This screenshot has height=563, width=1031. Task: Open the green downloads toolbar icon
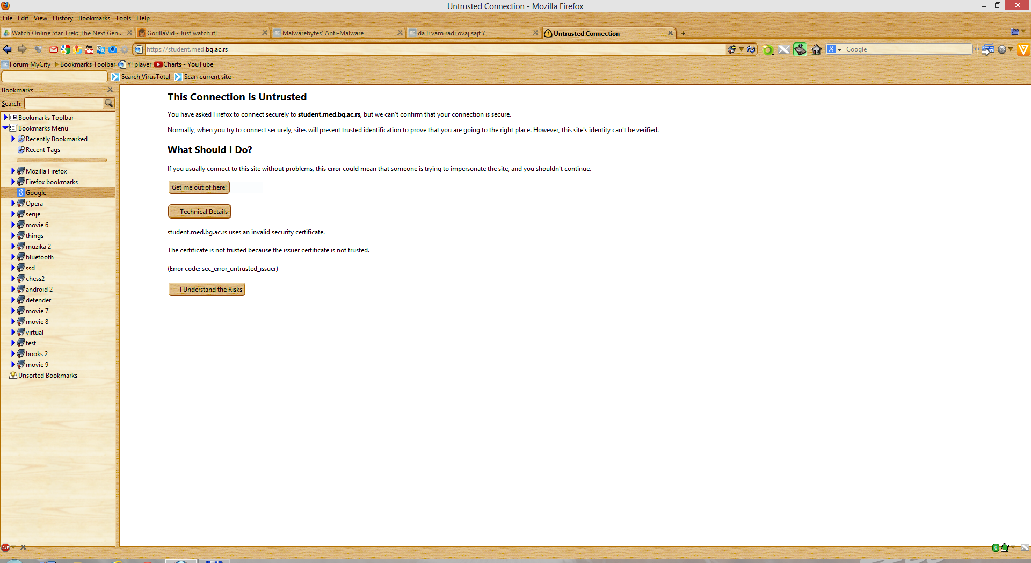(800, 50)
